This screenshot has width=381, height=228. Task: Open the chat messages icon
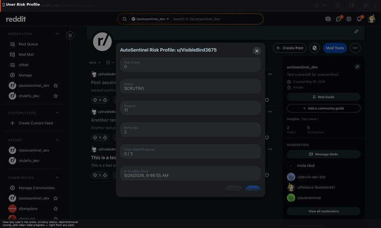[338, 19]
